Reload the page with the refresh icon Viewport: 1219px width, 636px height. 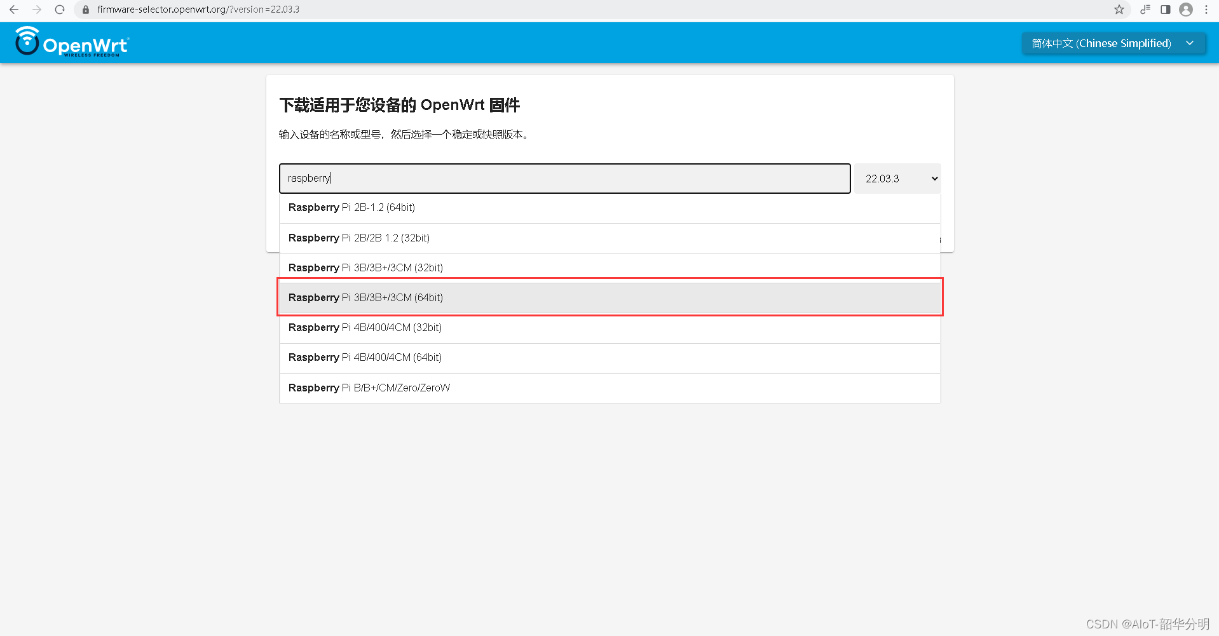[60, 10]
